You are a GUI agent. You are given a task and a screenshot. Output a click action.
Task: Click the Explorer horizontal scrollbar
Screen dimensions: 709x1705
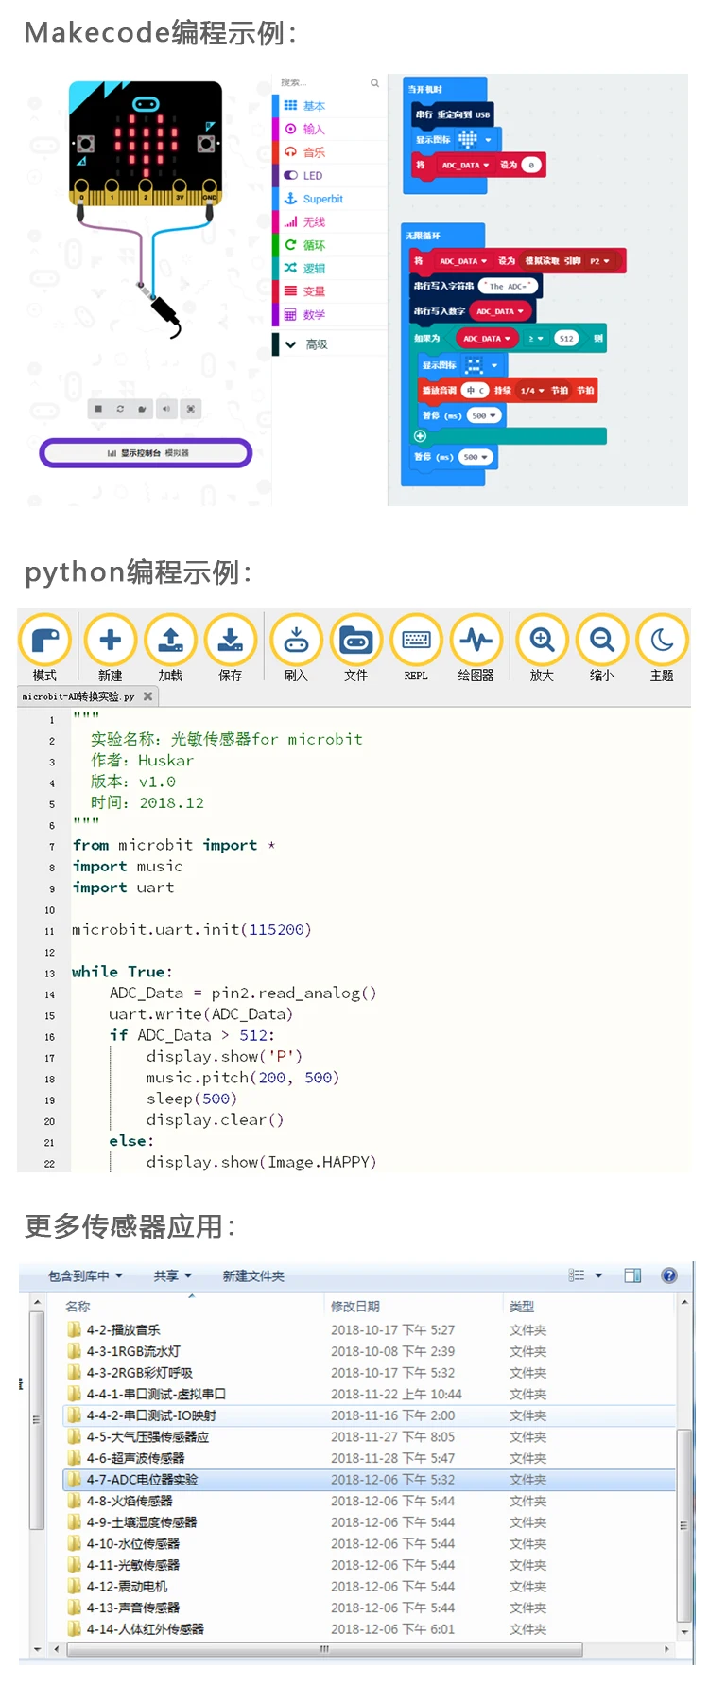pyautogui.click(x=324, y=1649)
